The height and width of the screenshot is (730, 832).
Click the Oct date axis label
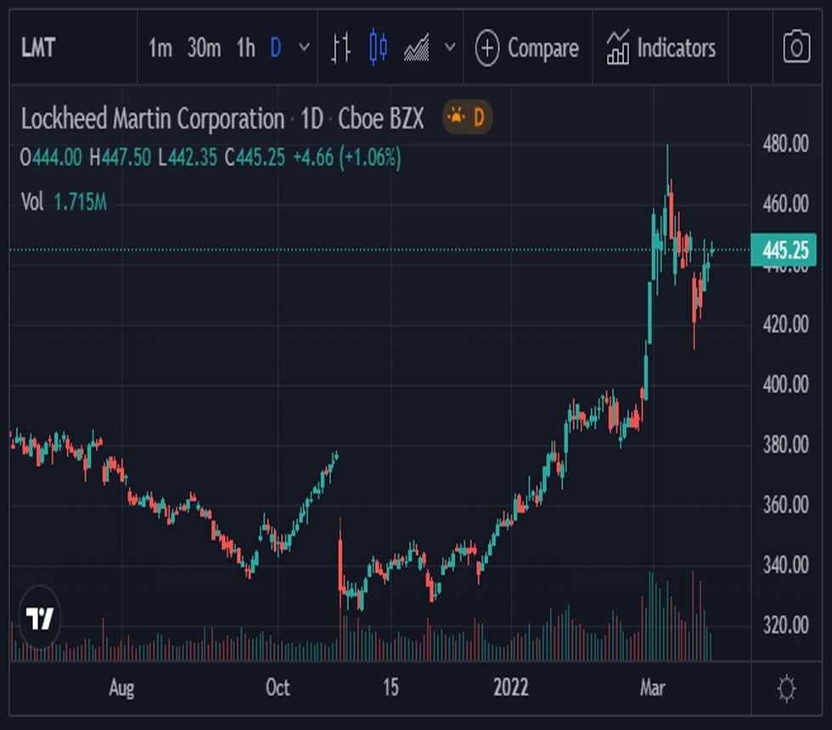(278, 688)
